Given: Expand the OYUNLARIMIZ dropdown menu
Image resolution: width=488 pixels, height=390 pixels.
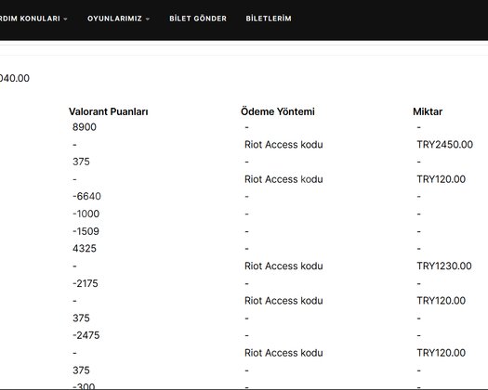Looking at the screenshot, I should [118, 19].
